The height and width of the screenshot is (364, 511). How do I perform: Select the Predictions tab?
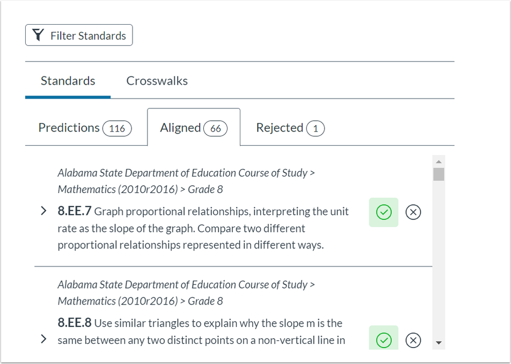pos(69,128)
